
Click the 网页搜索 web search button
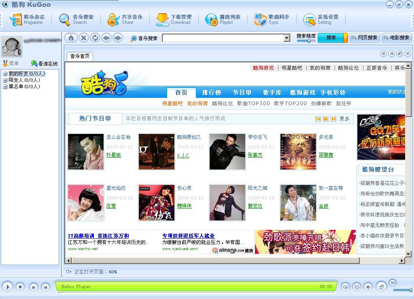364,38
